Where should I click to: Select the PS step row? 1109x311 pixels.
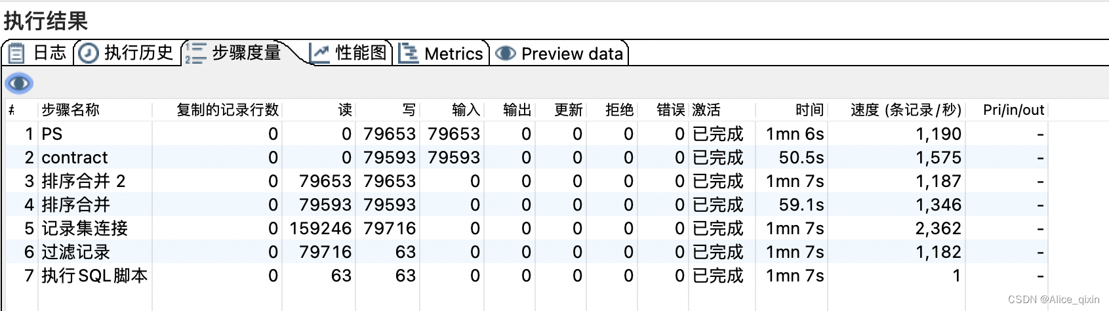(x=527, y=134)
